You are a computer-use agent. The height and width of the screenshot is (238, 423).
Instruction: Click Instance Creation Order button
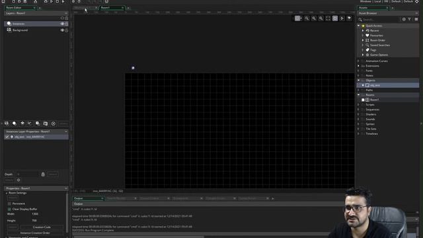(35, 233)
